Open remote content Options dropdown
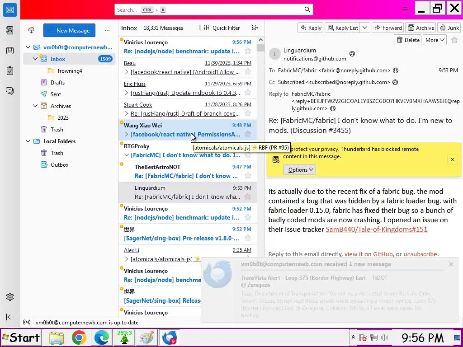The width and height of the screenshot is (463, 347). pyautogui.click(x=299, y=170)
